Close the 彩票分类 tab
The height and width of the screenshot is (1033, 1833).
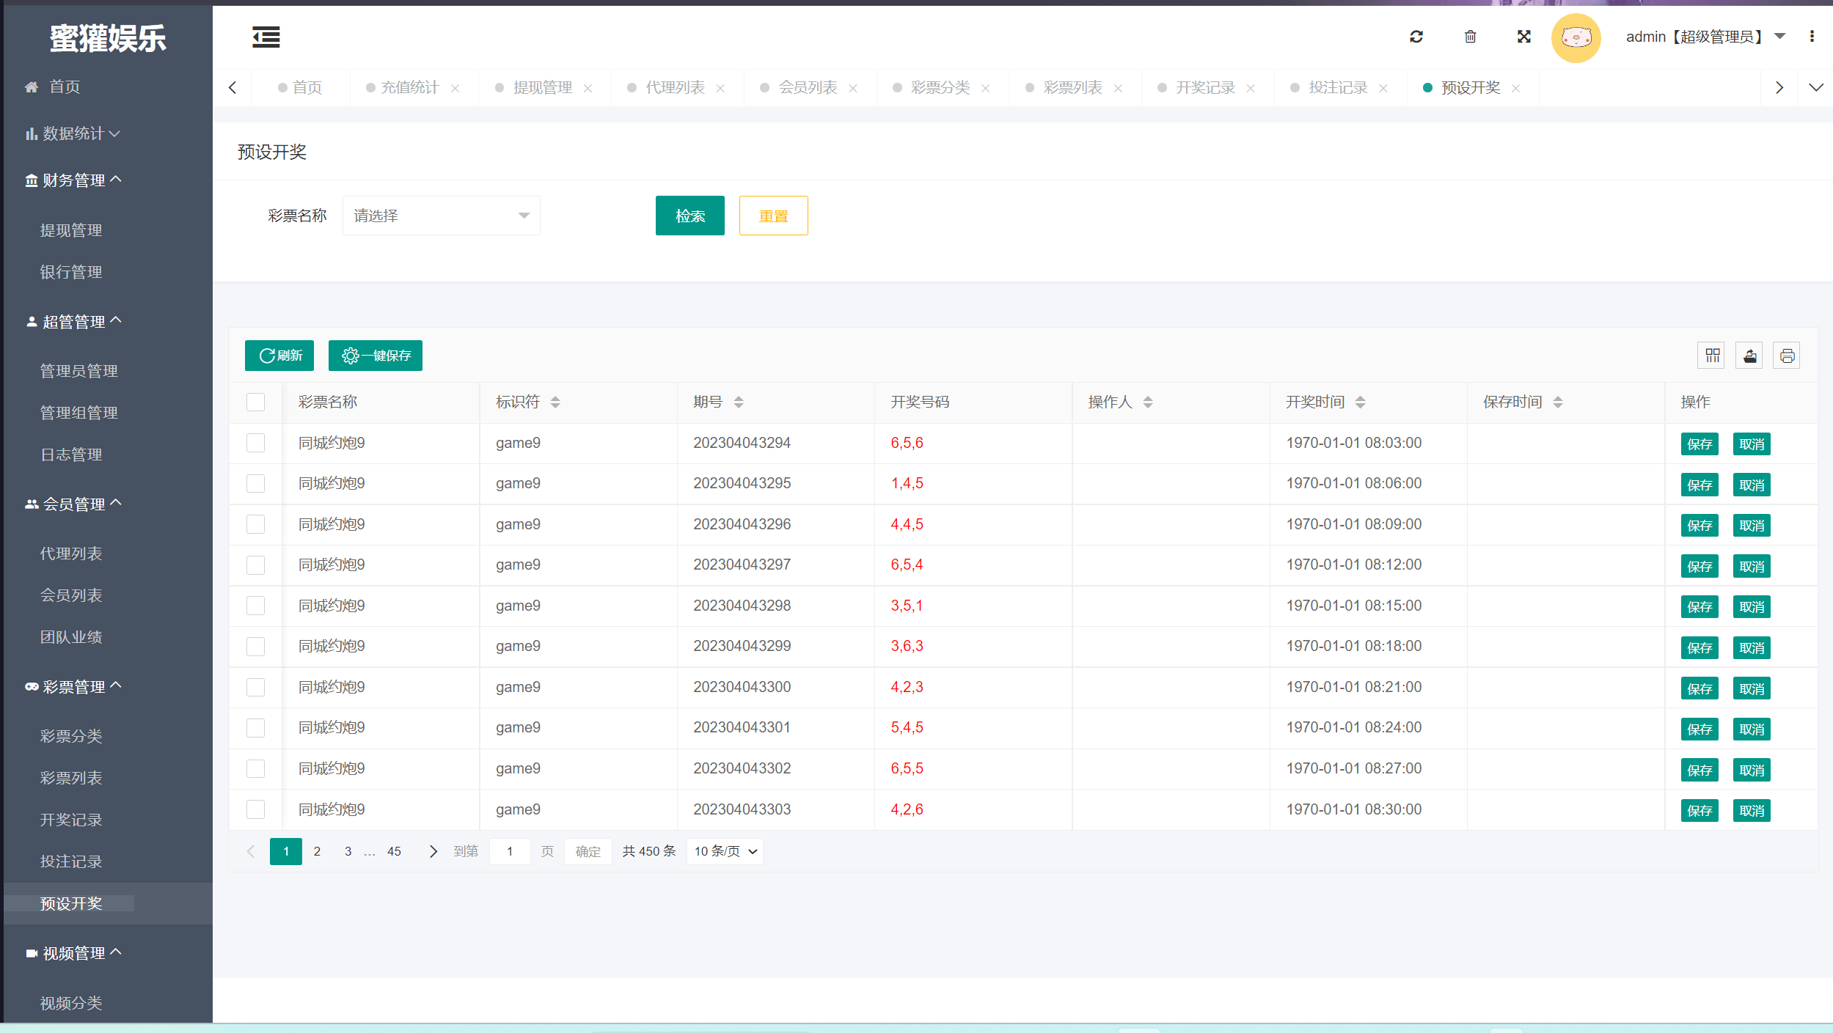click(x=985, y=88)
